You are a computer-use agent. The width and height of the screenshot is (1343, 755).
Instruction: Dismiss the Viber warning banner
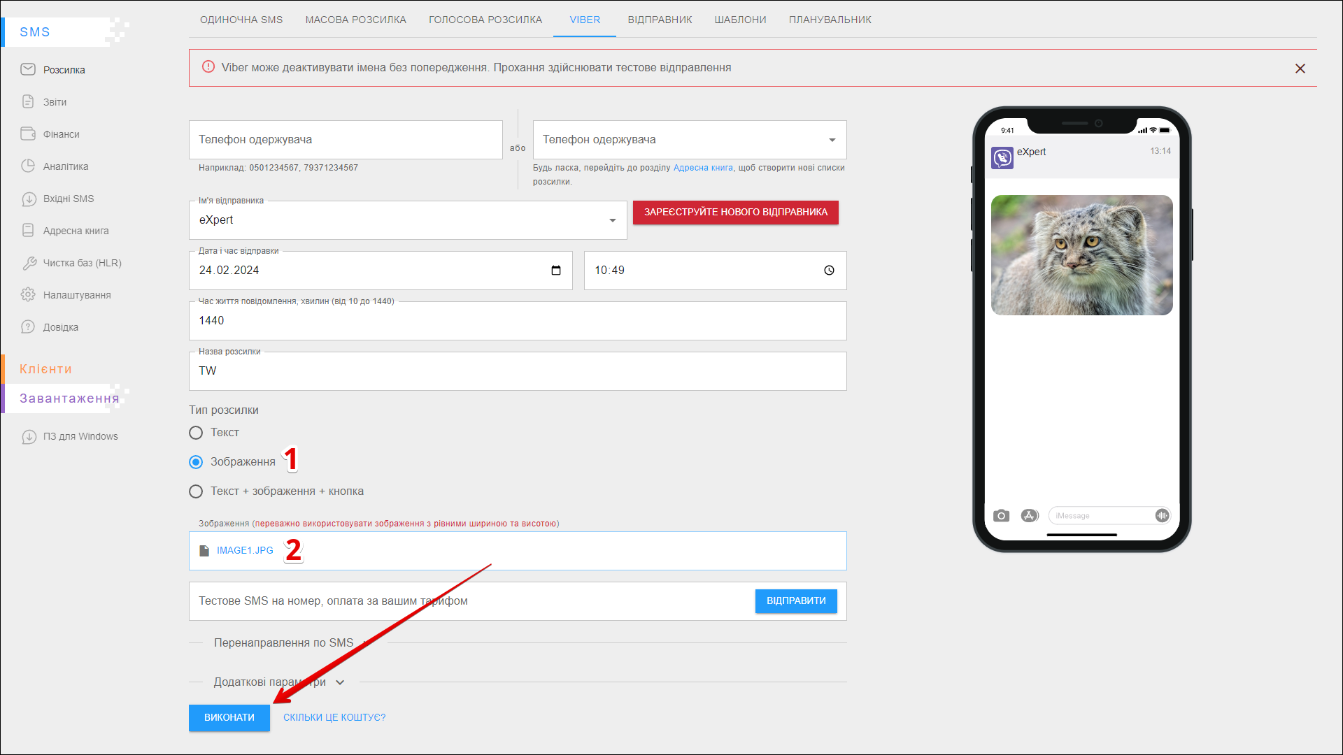pyautogui.click(x=1300, y=69)
